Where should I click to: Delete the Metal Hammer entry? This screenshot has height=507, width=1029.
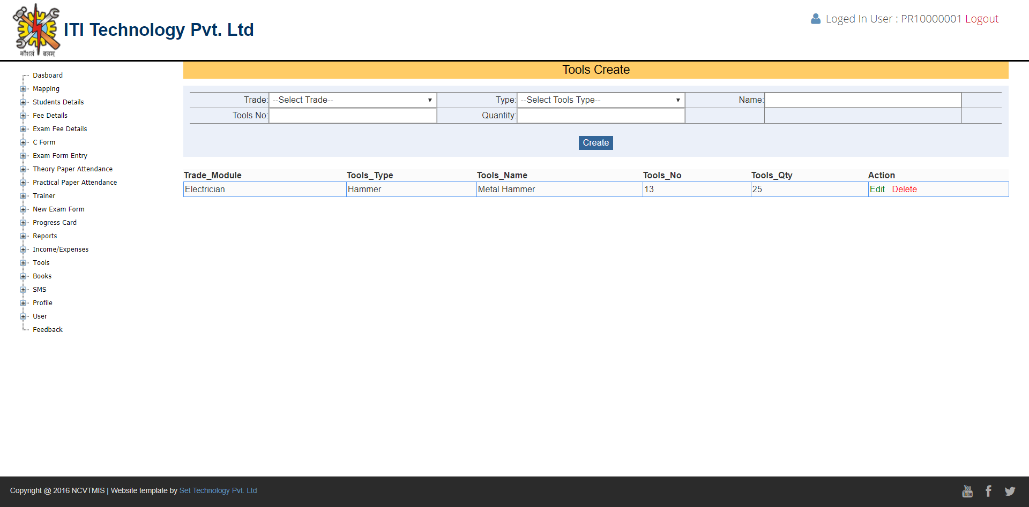point(904,190)
